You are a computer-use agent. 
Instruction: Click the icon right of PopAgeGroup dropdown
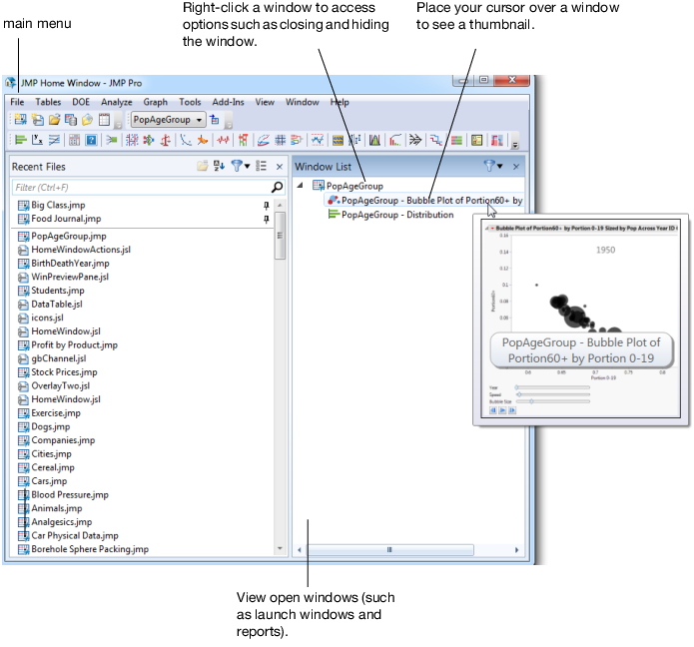coord(215,120)
